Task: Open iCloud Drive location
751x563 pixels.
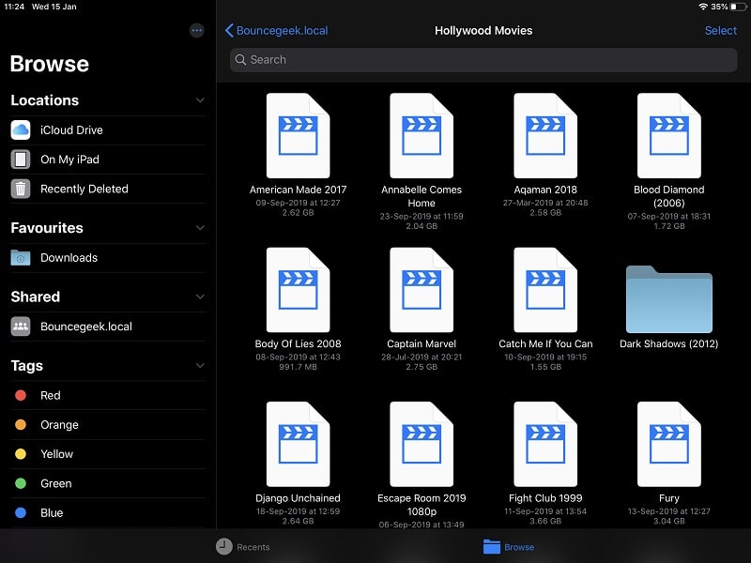Action: (108, 130)
